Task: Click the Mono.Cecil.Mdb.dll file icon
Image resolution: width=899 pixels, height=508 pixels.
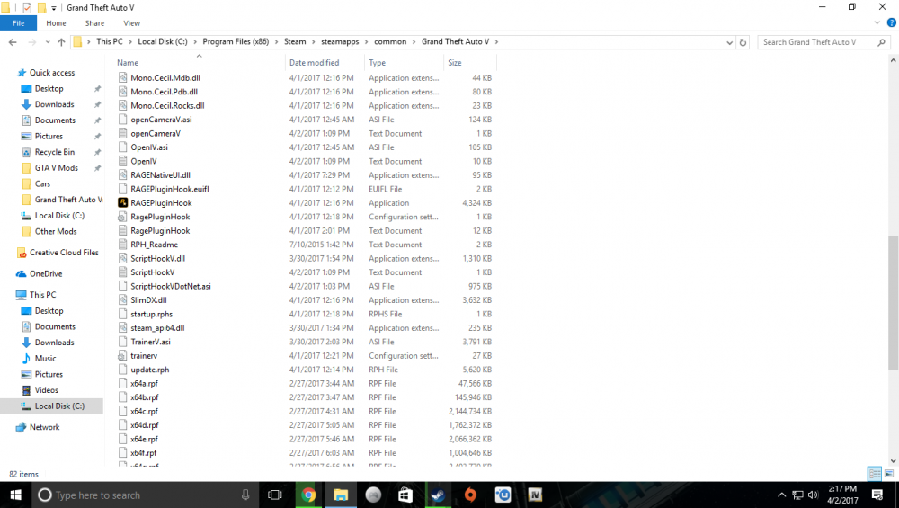Action: [122, 77]
